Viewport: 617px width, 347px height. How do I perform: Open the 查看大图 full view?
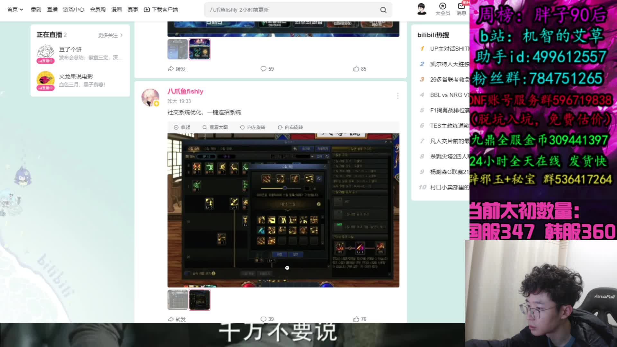pyautogui.click(x=215, y=127)
